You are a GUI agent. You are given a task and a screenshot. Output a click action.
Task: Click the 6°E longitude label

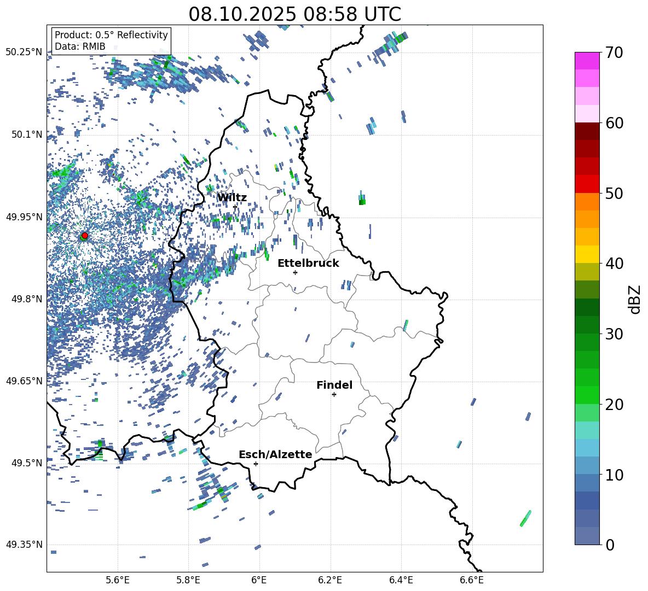(259, 580)
